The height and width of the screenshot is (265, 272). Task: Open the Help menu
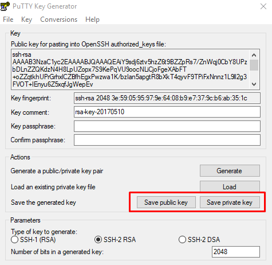92,20
